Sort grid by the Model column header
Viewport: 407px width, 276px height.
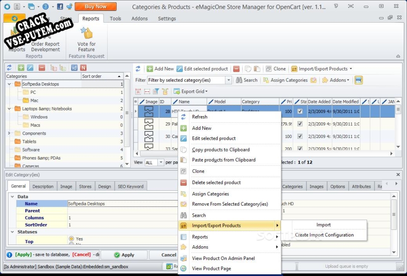click(224, 102)
